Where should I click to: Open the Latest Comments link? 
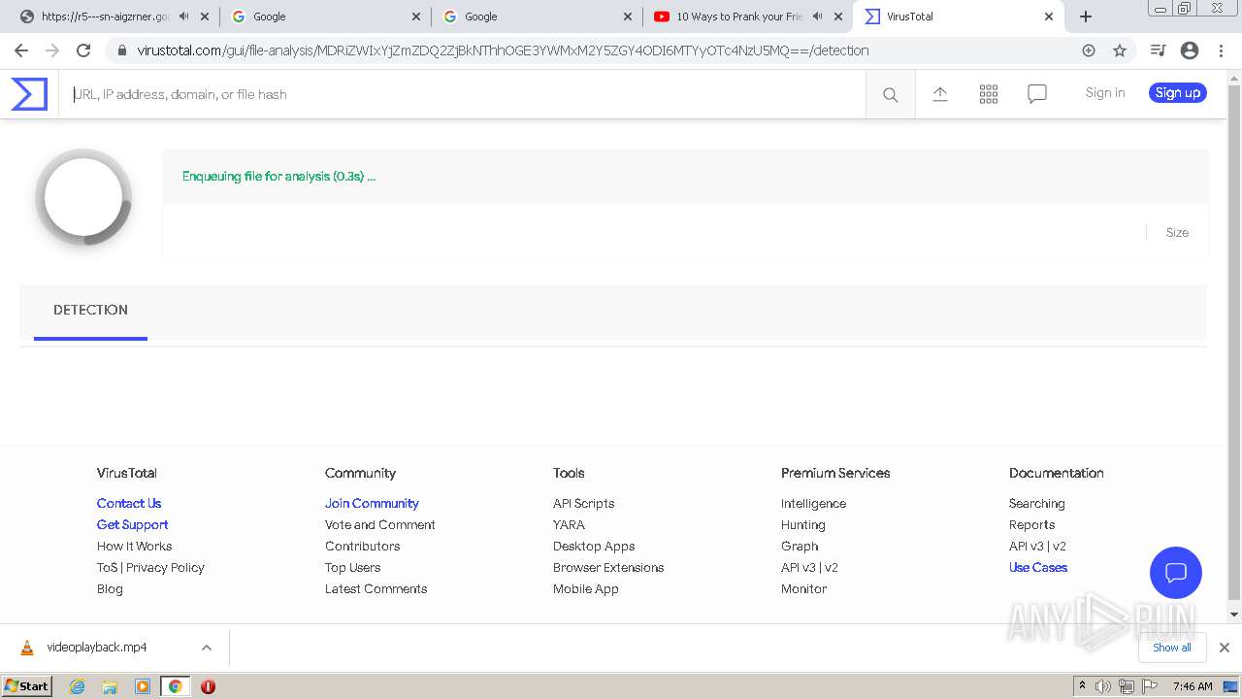coord(376,588)
